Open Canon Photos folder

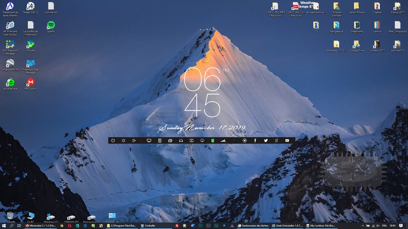point(357,8)
